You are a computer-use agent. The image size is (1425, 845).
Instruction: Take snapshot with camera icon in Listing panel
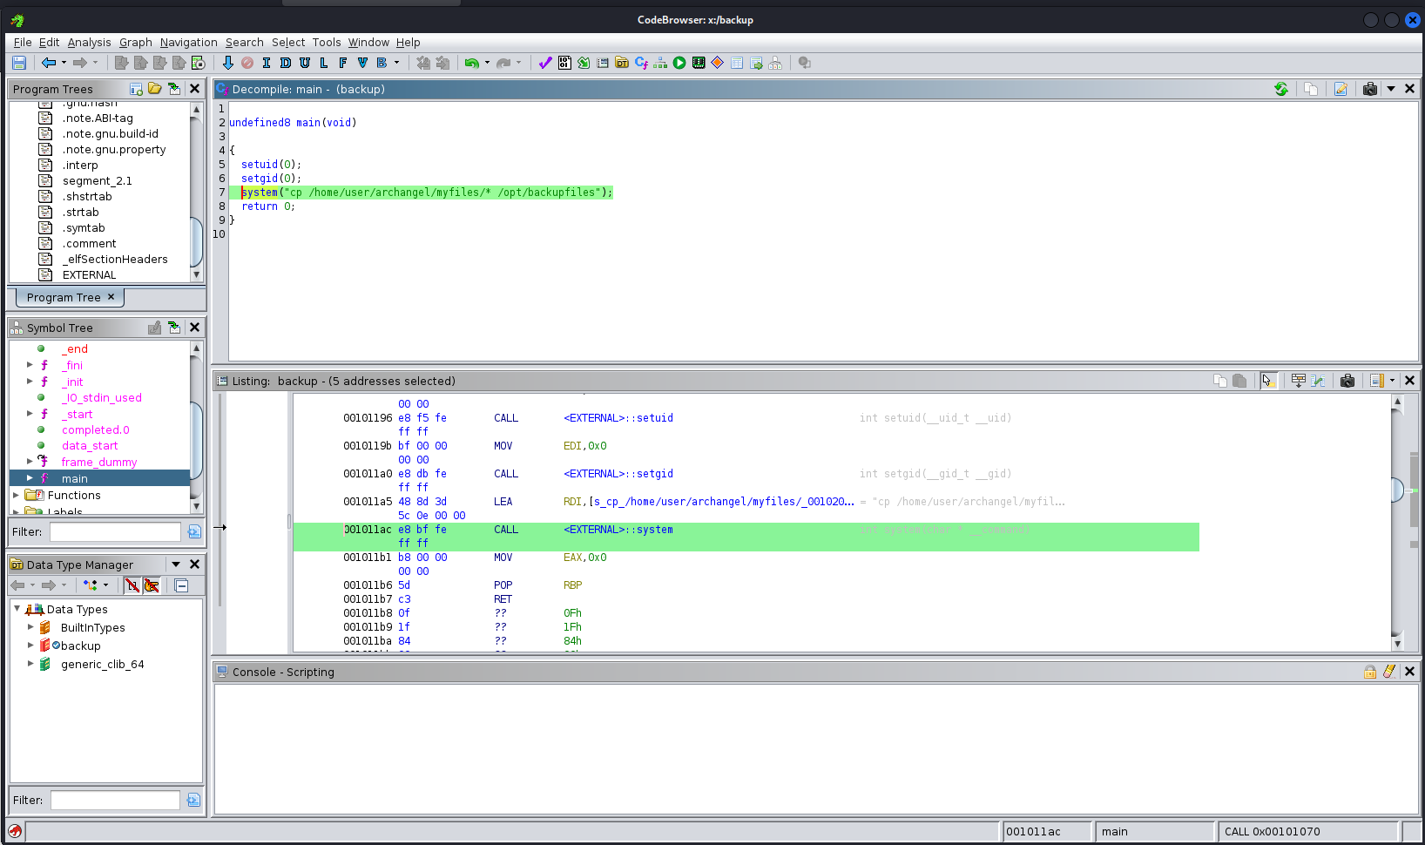1347,381
